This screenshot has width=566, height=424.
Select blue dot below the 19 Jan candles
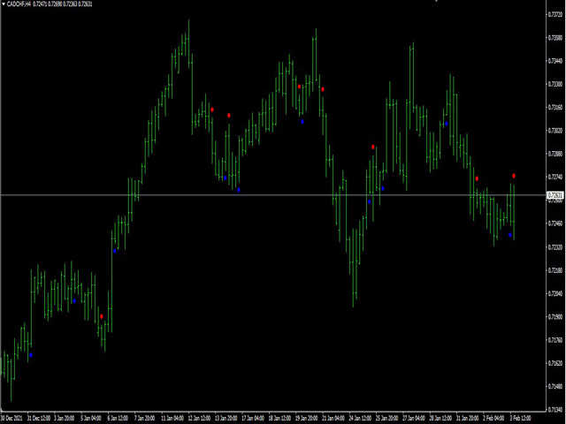(302, 121)
